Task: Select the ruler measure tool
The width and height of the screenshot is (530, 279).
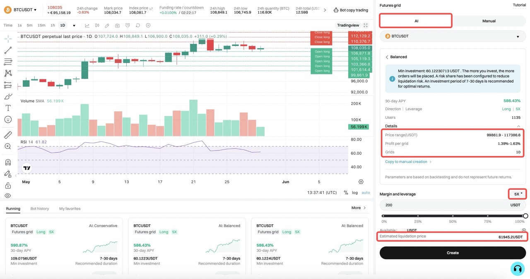Action: (x=8, y=135)
